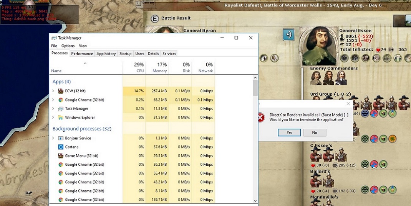Click the blue sound toggle icon in Battle Result

pyautogui.click(x=288, y=34)
